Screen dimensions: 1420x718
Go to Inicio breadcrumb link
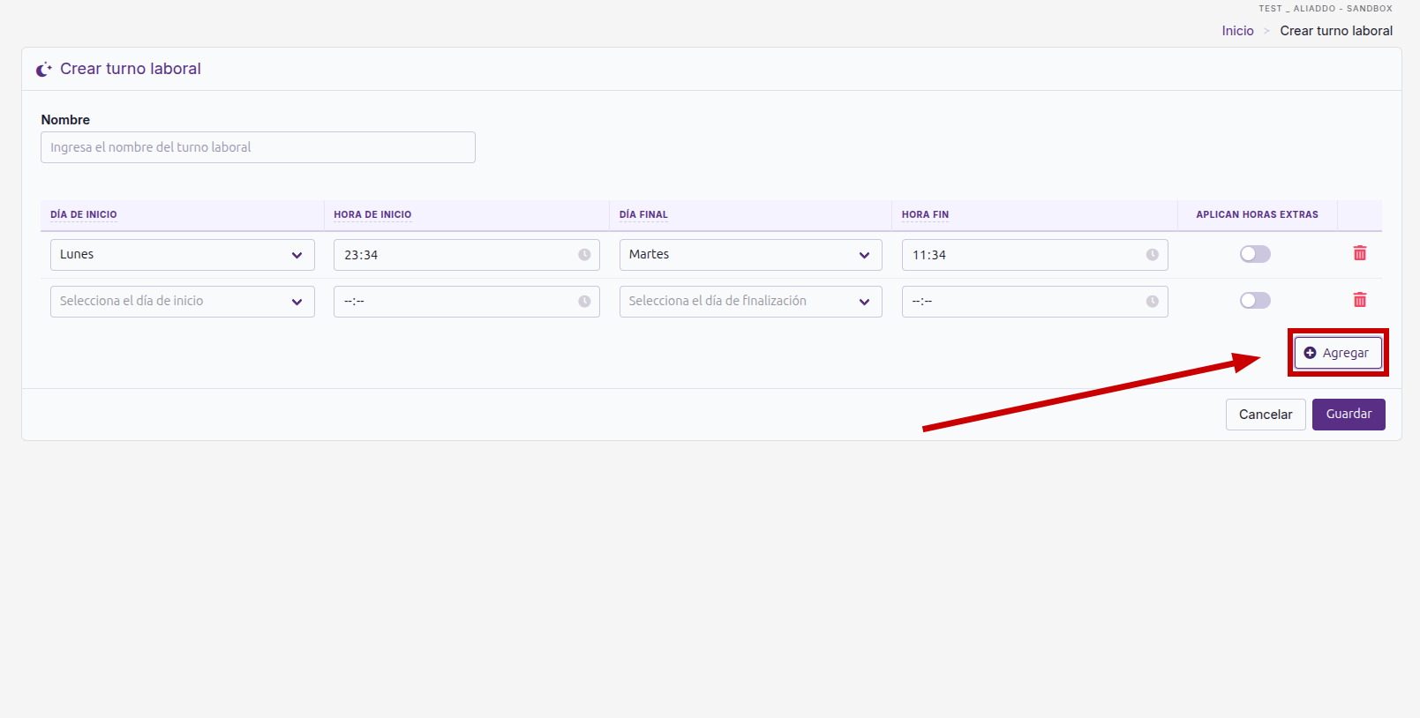tap(1237, 31)
